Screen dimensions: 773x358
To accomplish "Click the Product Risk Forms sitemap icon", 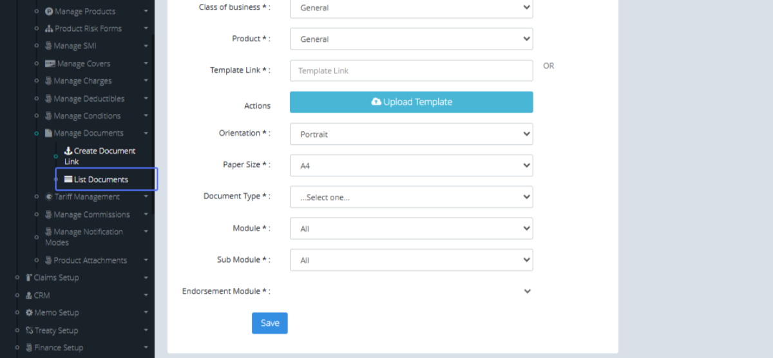I will click(49, 29).
